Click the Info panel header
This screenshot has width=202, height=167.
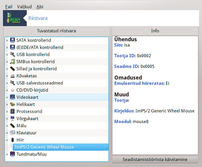[155, 31]
